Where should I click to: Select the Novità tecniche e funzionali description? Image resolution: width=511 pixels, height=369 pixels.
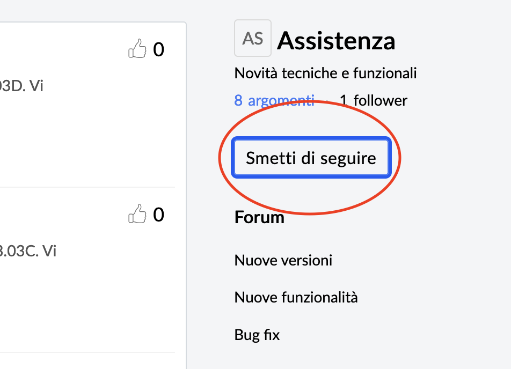tap(326, 73)
